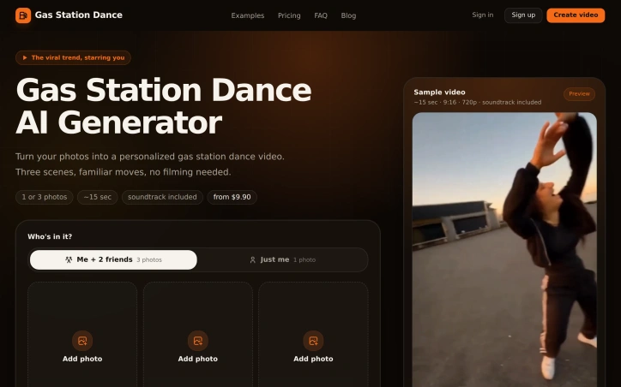This screenshot has width=621, height=387.
Task: Click the 'Who's in it?' heading
Action: click(x=50, y=236)
